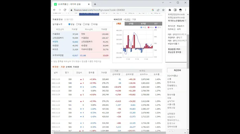Click the 한화 broker in buy list
Viewport: 240px width, 134px height.
(83, 34)
